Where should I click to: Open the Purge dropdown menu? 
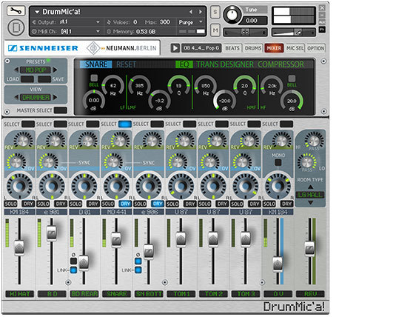[191, 22]
